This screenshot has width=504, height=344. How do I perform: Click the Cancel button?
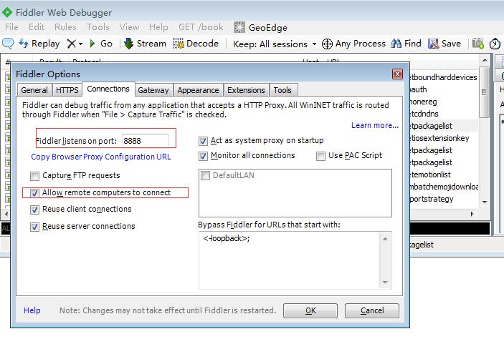[x=372, y=310]
